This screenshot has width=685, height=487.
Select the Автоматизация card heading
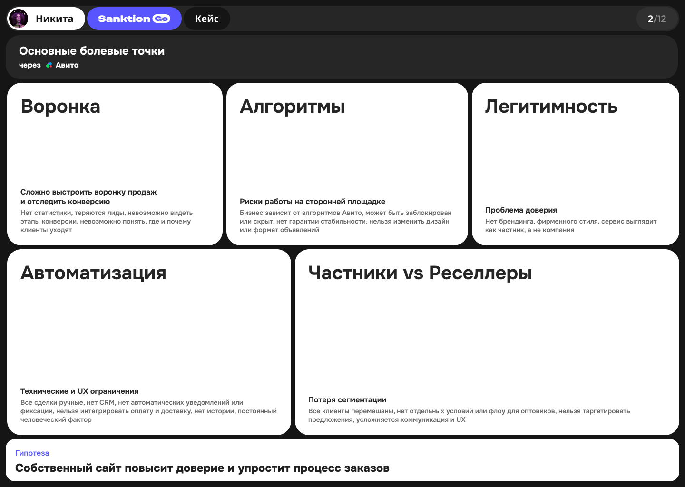tap(94, 273)
